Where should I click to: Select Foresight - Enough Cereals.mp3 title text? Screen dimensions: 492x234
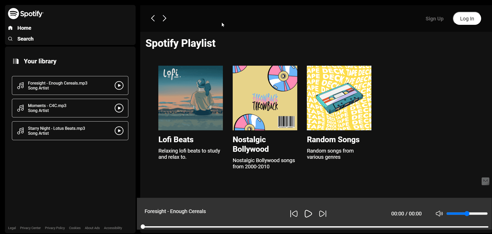[58, 83]
